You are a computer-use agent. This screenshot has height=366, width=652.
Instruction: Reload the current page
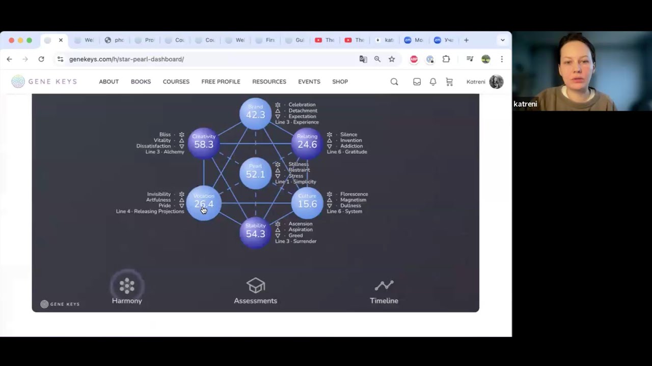[41, 59]
